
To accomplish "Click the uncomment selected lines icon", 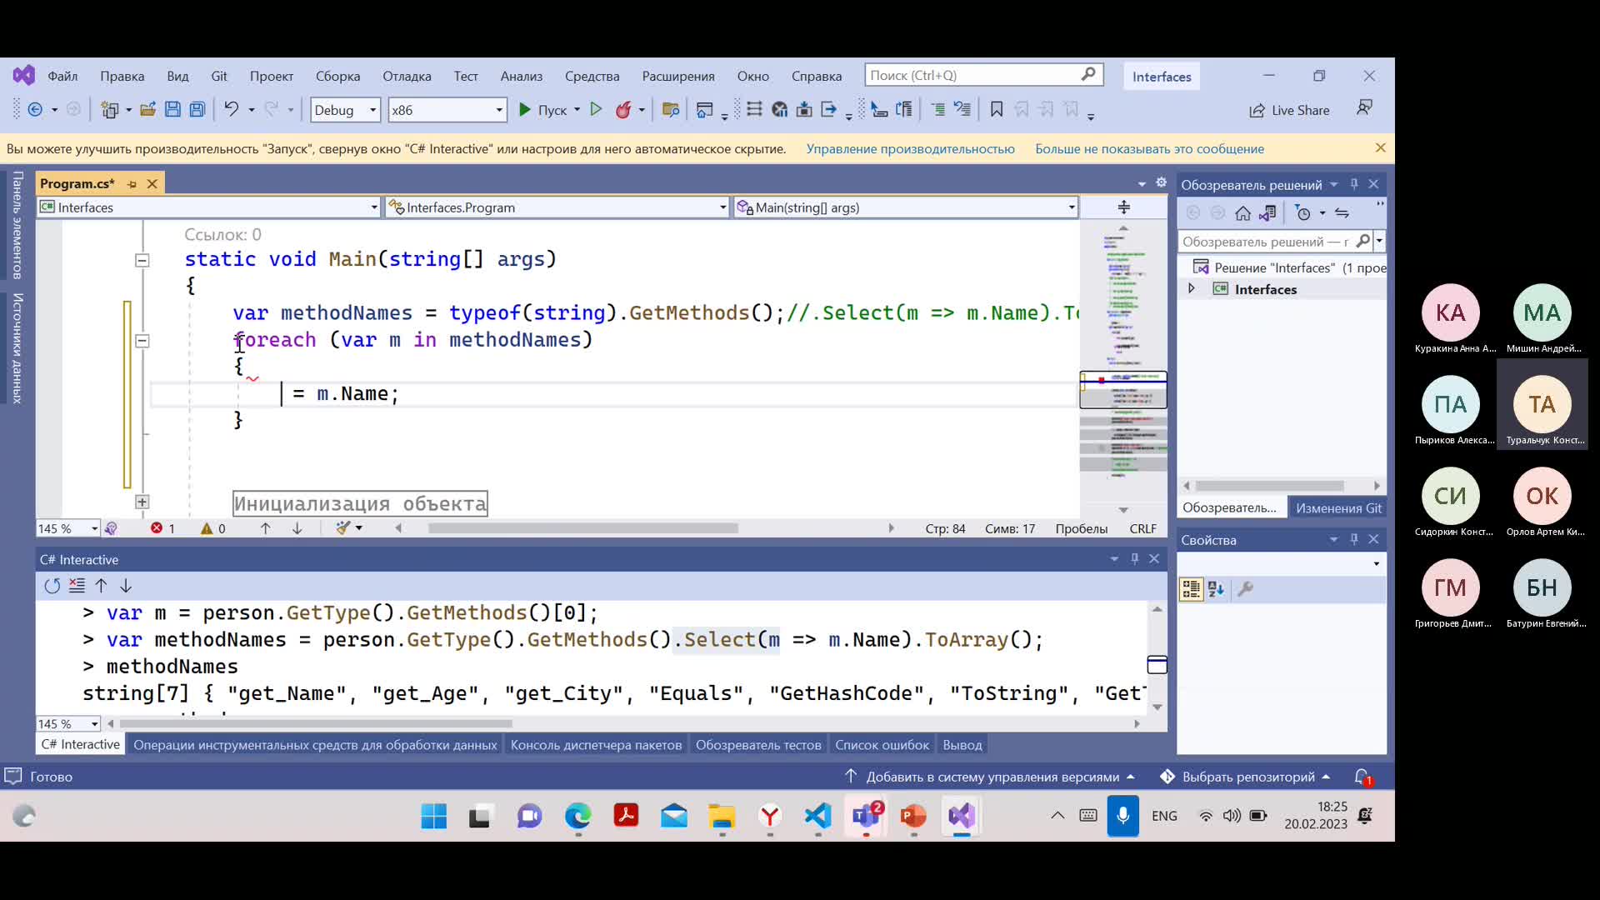I will (x=962, y=109).
